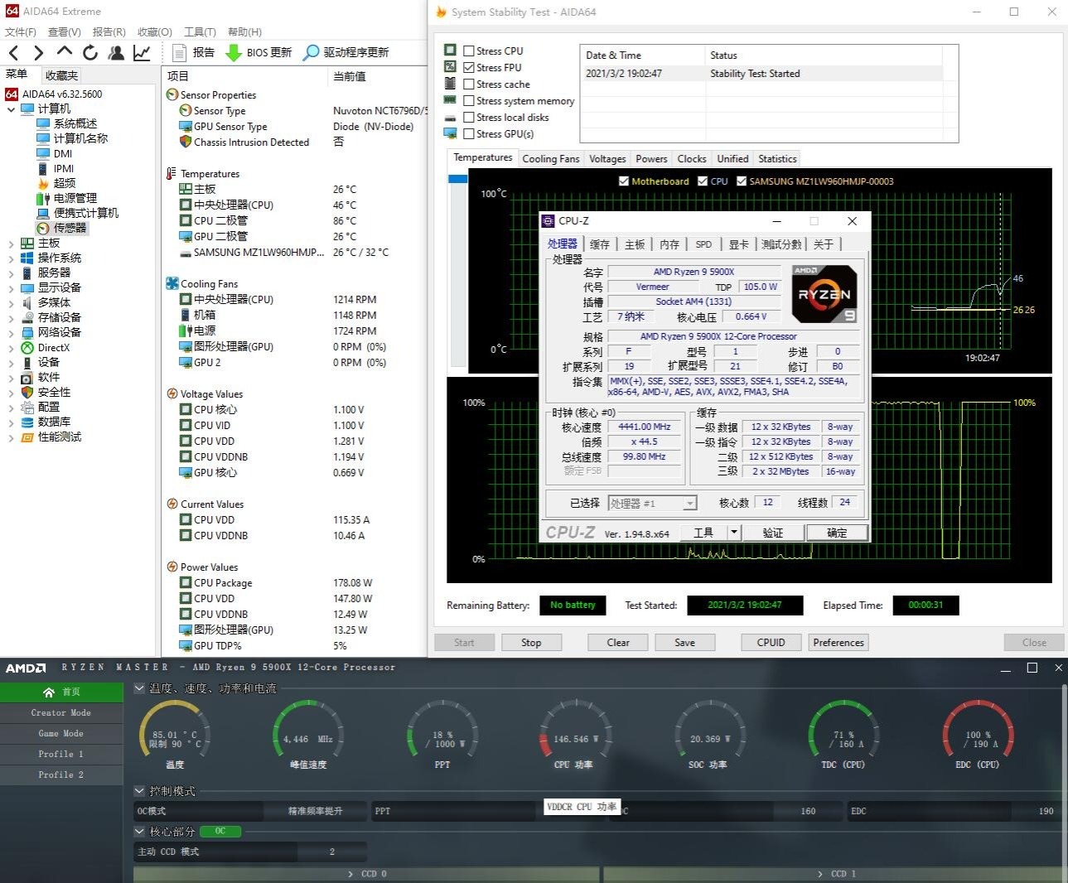Screen dimensions: 1068x883
Task: Select 超频 overclock tree item
Action: (x=56, y=183)
